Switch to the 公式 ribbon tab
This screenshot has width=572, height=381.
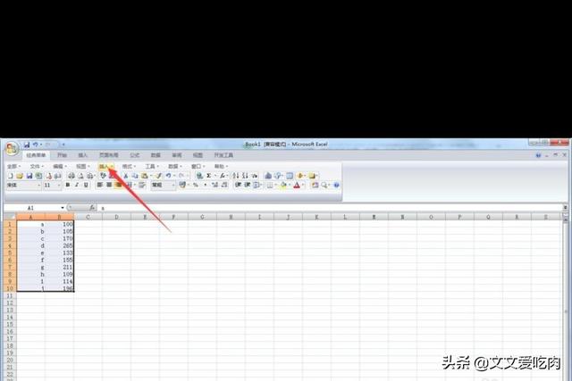click(x=135, y=155)
